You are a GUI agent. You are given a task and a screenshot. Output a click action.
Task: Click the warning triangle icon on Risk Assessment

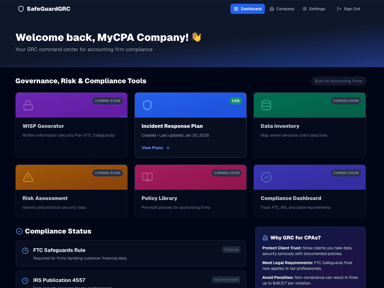pyautogui.click(x=28, y=177)
